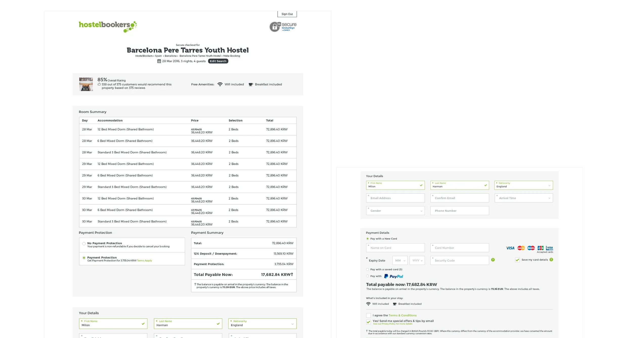Select Pay with a saved card option
Image resolution: width=620 pixels, height=338 pixels.
(x=367, y=269)
